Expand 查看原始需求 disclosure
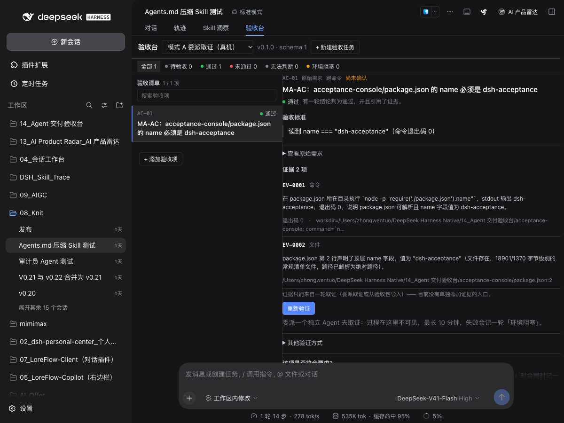Image resolution: width=564 pixels, height=423 pixels. point(303,153)
